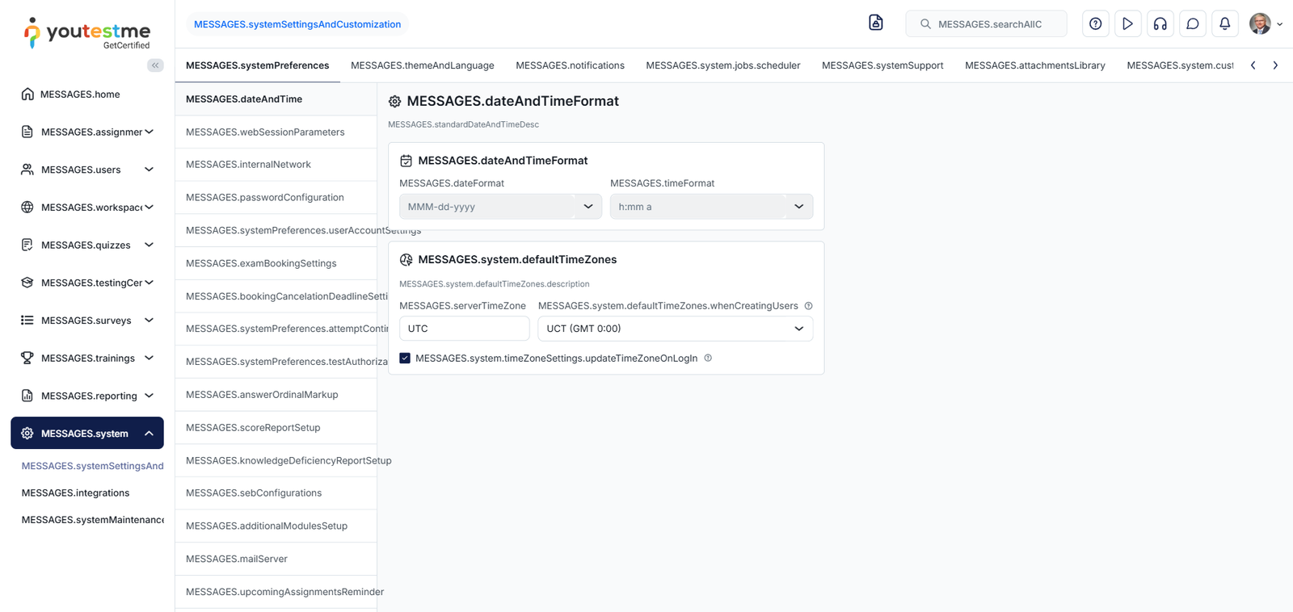Open the UCT (GMT 0:00) time zone dropdown
The width and height of the screenshot is (1293, 612).
675,329
